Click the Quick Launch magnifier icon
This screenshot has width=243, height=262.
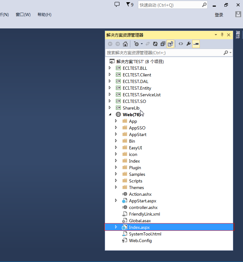tap(204, 5)
